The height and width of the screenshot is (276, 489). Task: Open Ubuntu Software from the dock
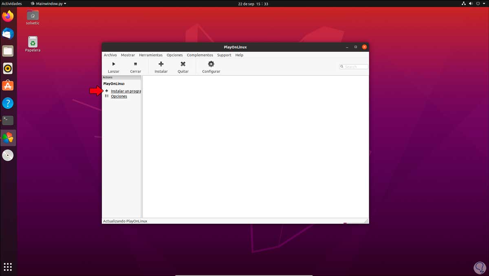pos(8,86)
